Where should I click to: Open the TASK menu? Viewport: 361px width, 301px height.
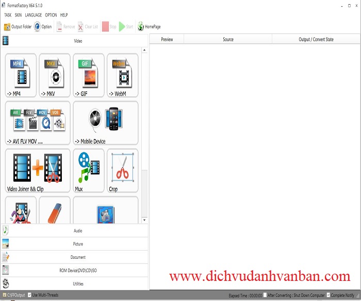click(8, 15)
